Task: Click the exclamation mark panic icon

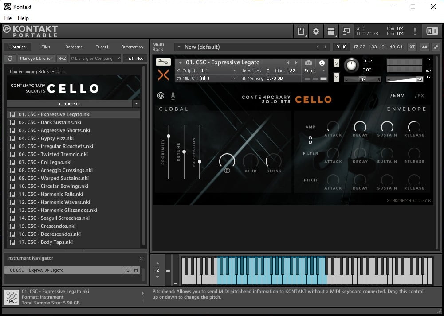Action: coord(415,31)
